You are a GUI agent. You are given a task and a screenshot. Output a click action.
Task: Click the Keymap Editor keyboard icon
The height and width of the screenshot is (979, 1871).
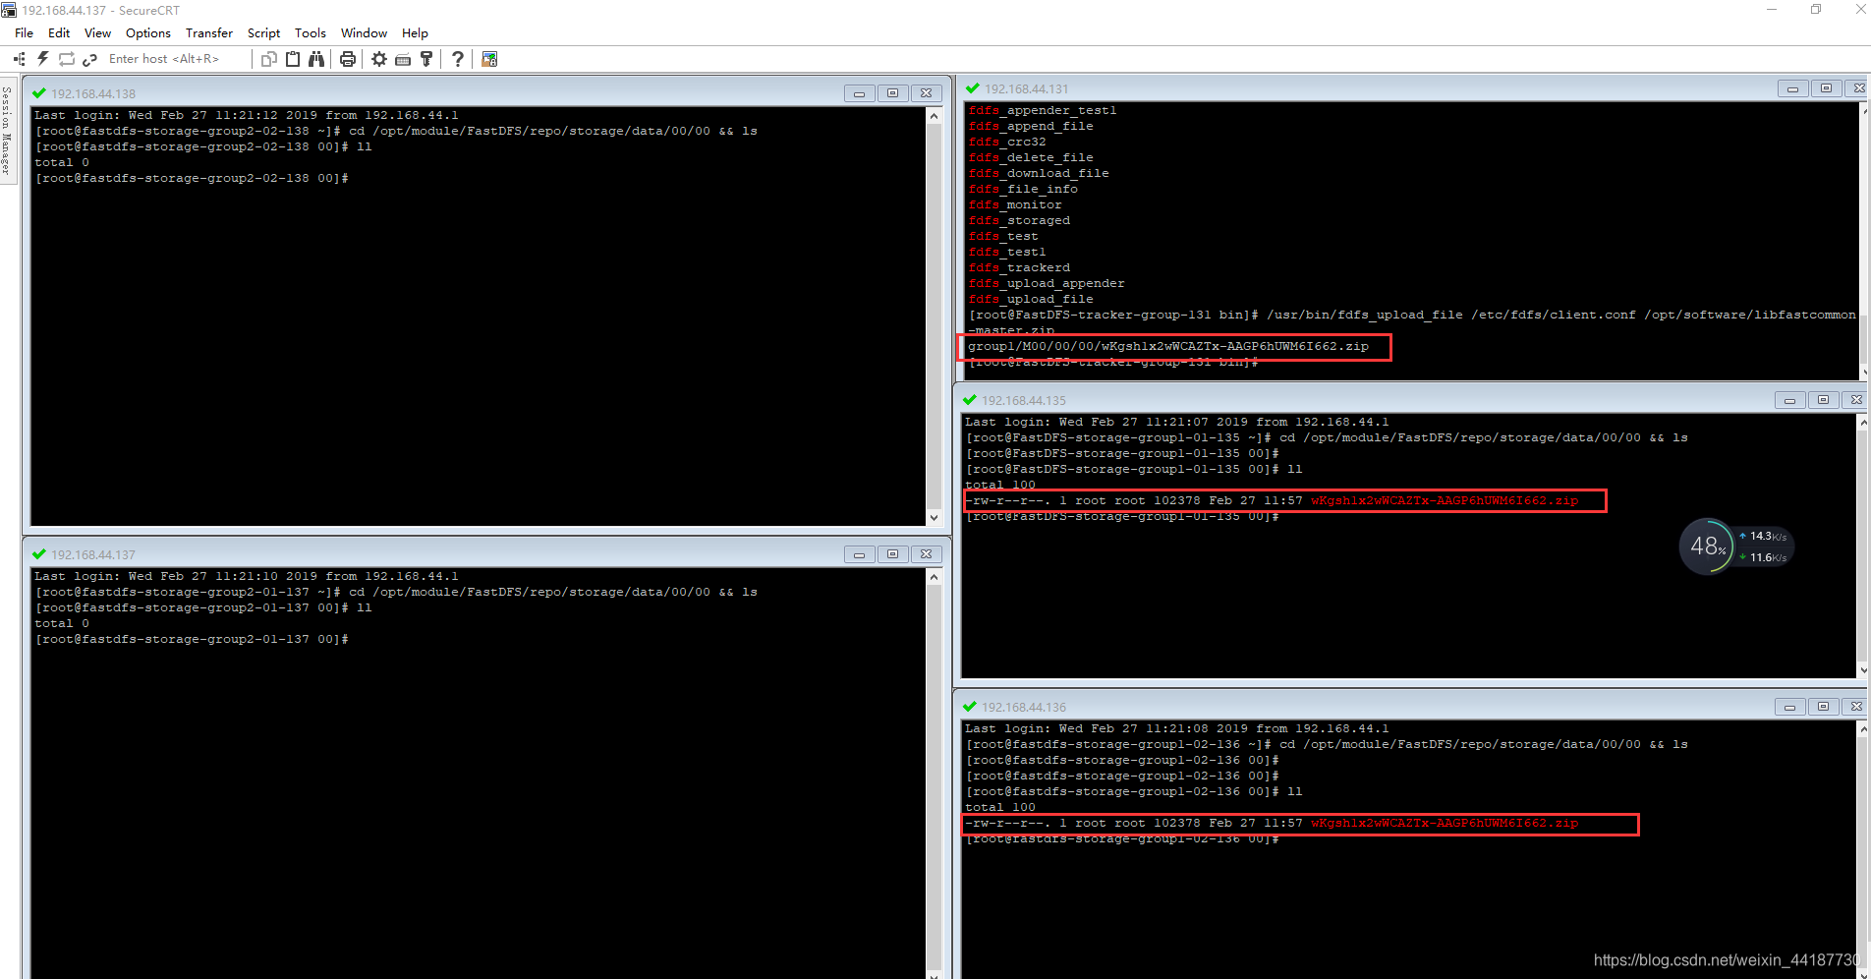coord(403,59)
